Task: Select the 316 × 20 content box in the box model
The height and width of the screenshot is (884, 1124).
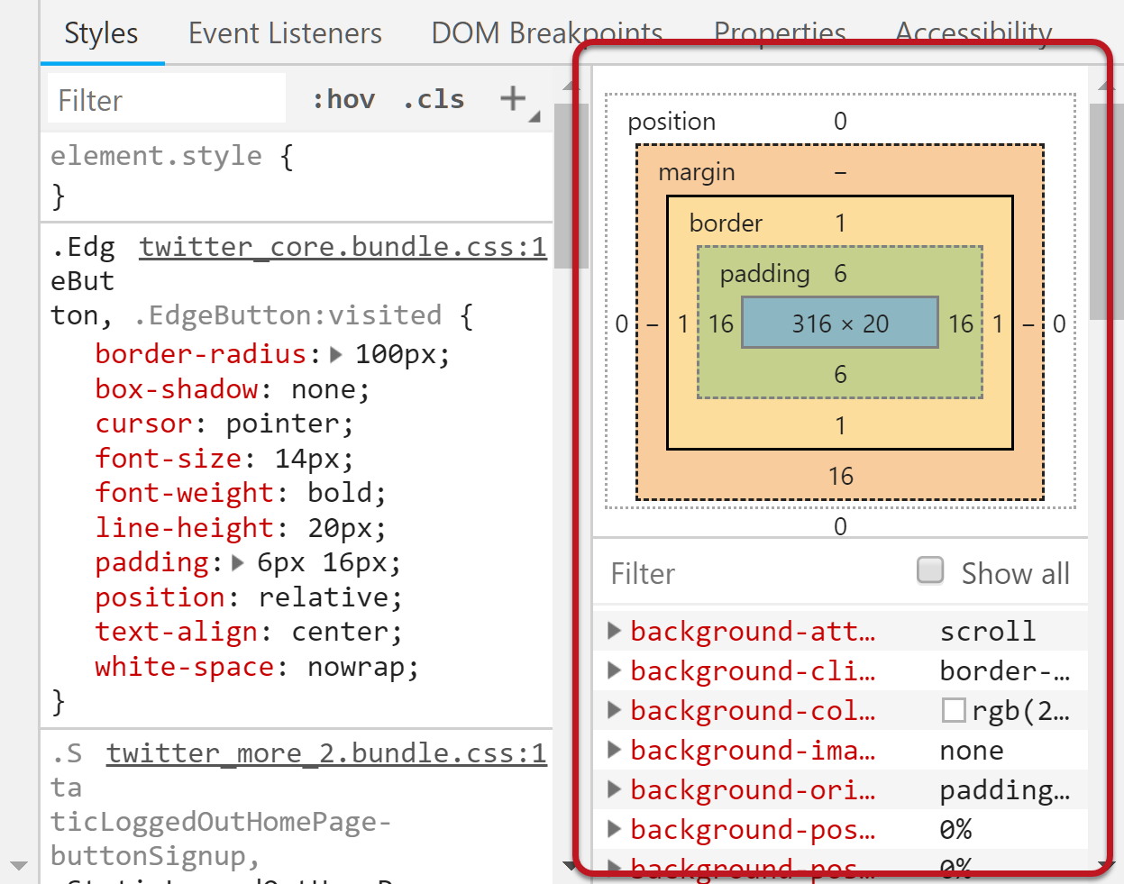Action: (839, 323)
